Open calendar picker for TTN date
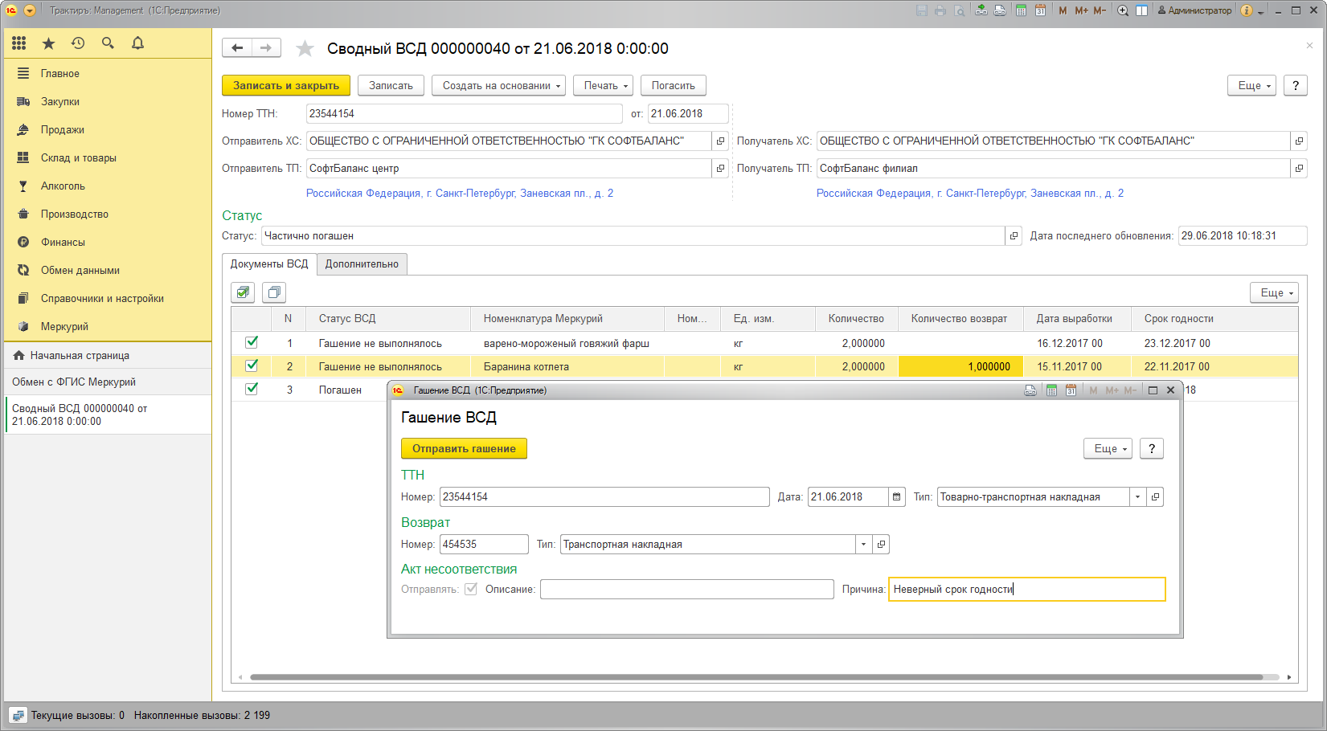Viewport: 1327px width, 731px height. (897, 496)
